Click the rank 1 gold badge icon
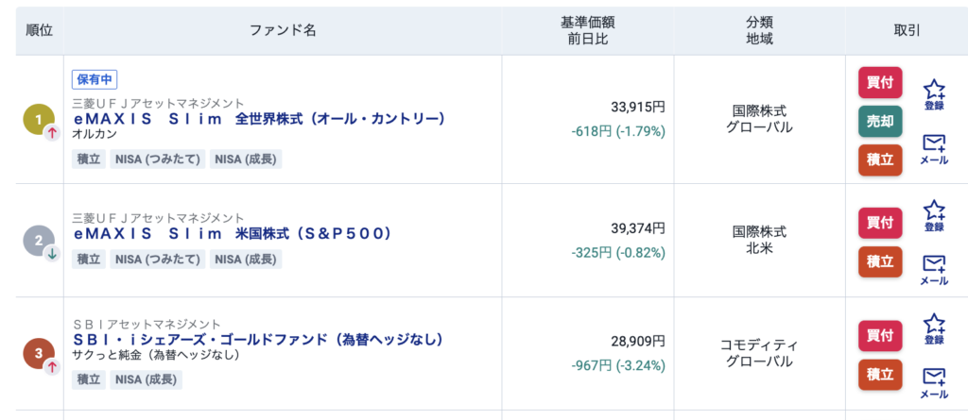The height and width of the screenshot is (420, 968). [x=39, y=119]
